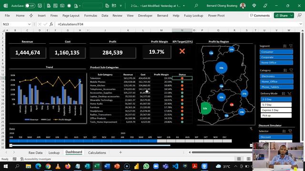Click the Share button

pos(282,15)
